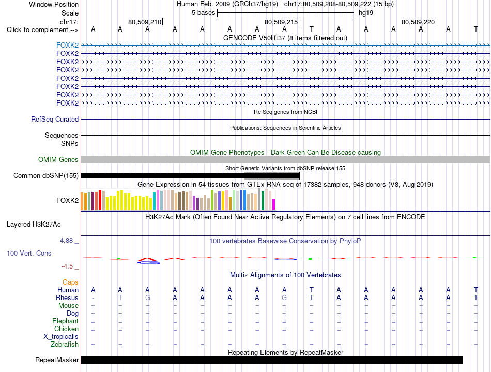Click the magenta bar in GTEx chart
This screenshot has height=372, width=491.
(x=274, y=204)
